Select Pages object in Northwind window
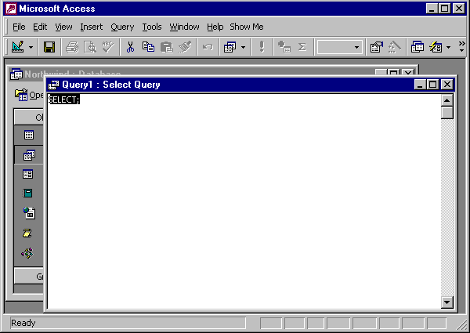470x333 pixels. (30, 213)
